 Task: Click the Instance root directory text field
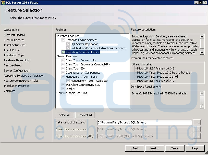(144, 122)
